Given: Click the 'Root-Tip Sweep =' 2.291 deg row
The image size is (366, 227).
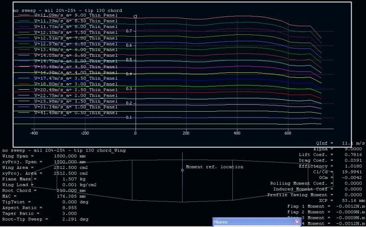Looking at the screenshot, I should [x=45, y=219].
